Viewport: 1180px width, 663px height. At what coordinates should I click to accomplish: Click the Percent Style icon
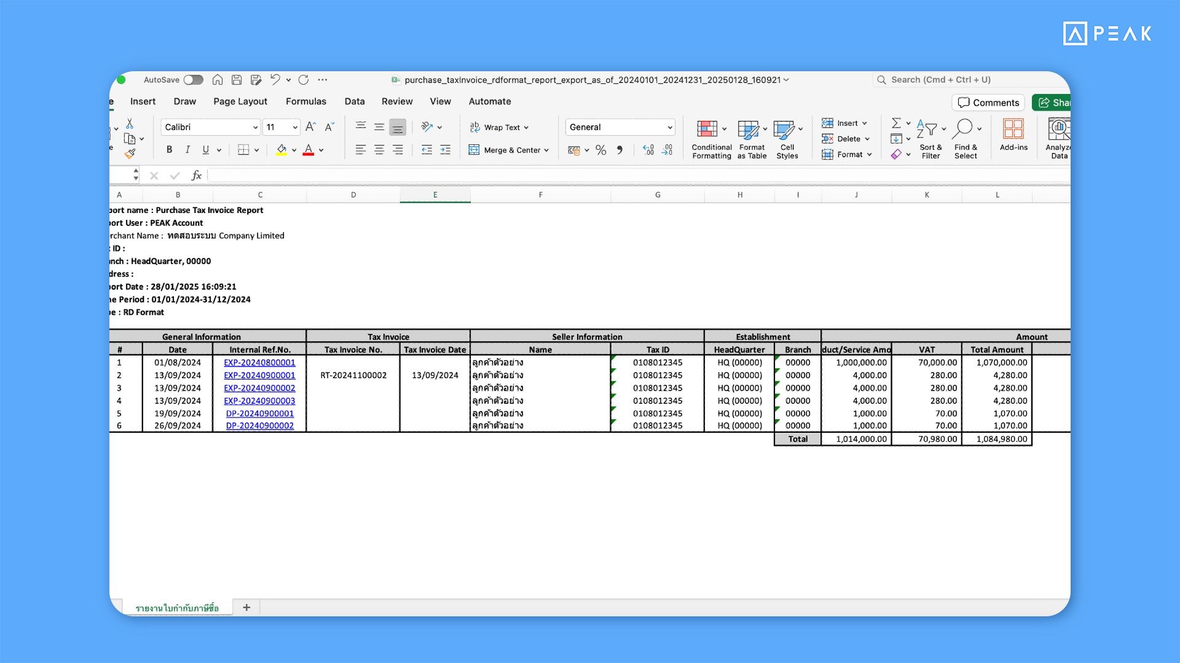tap(601, 150)
